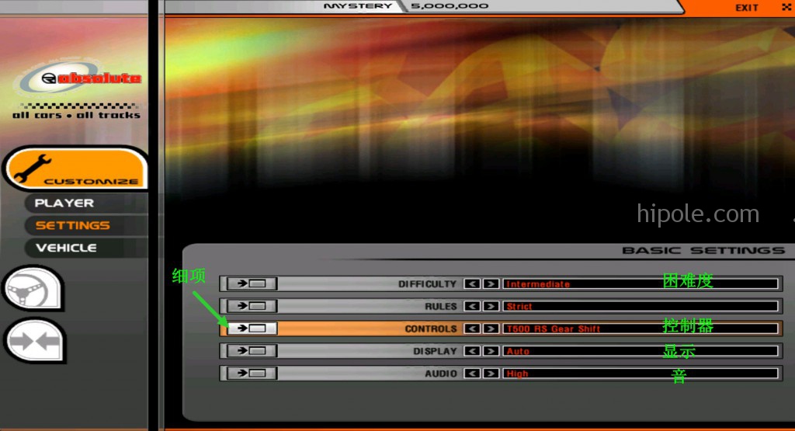
Task: Open the Customize wrench section
Action: (x=76, y=169)
